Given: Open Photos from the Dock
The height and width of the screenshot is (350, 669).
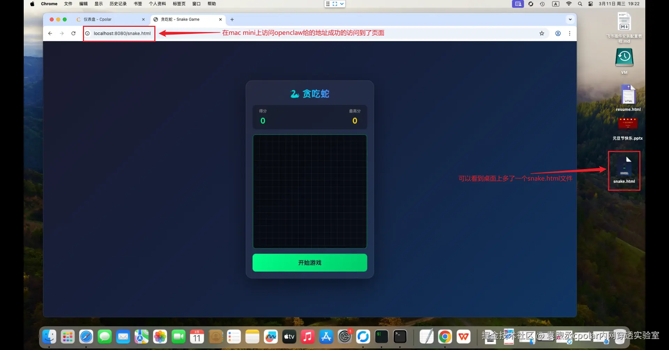Looking at the screenshot, I should coord(160,336).
